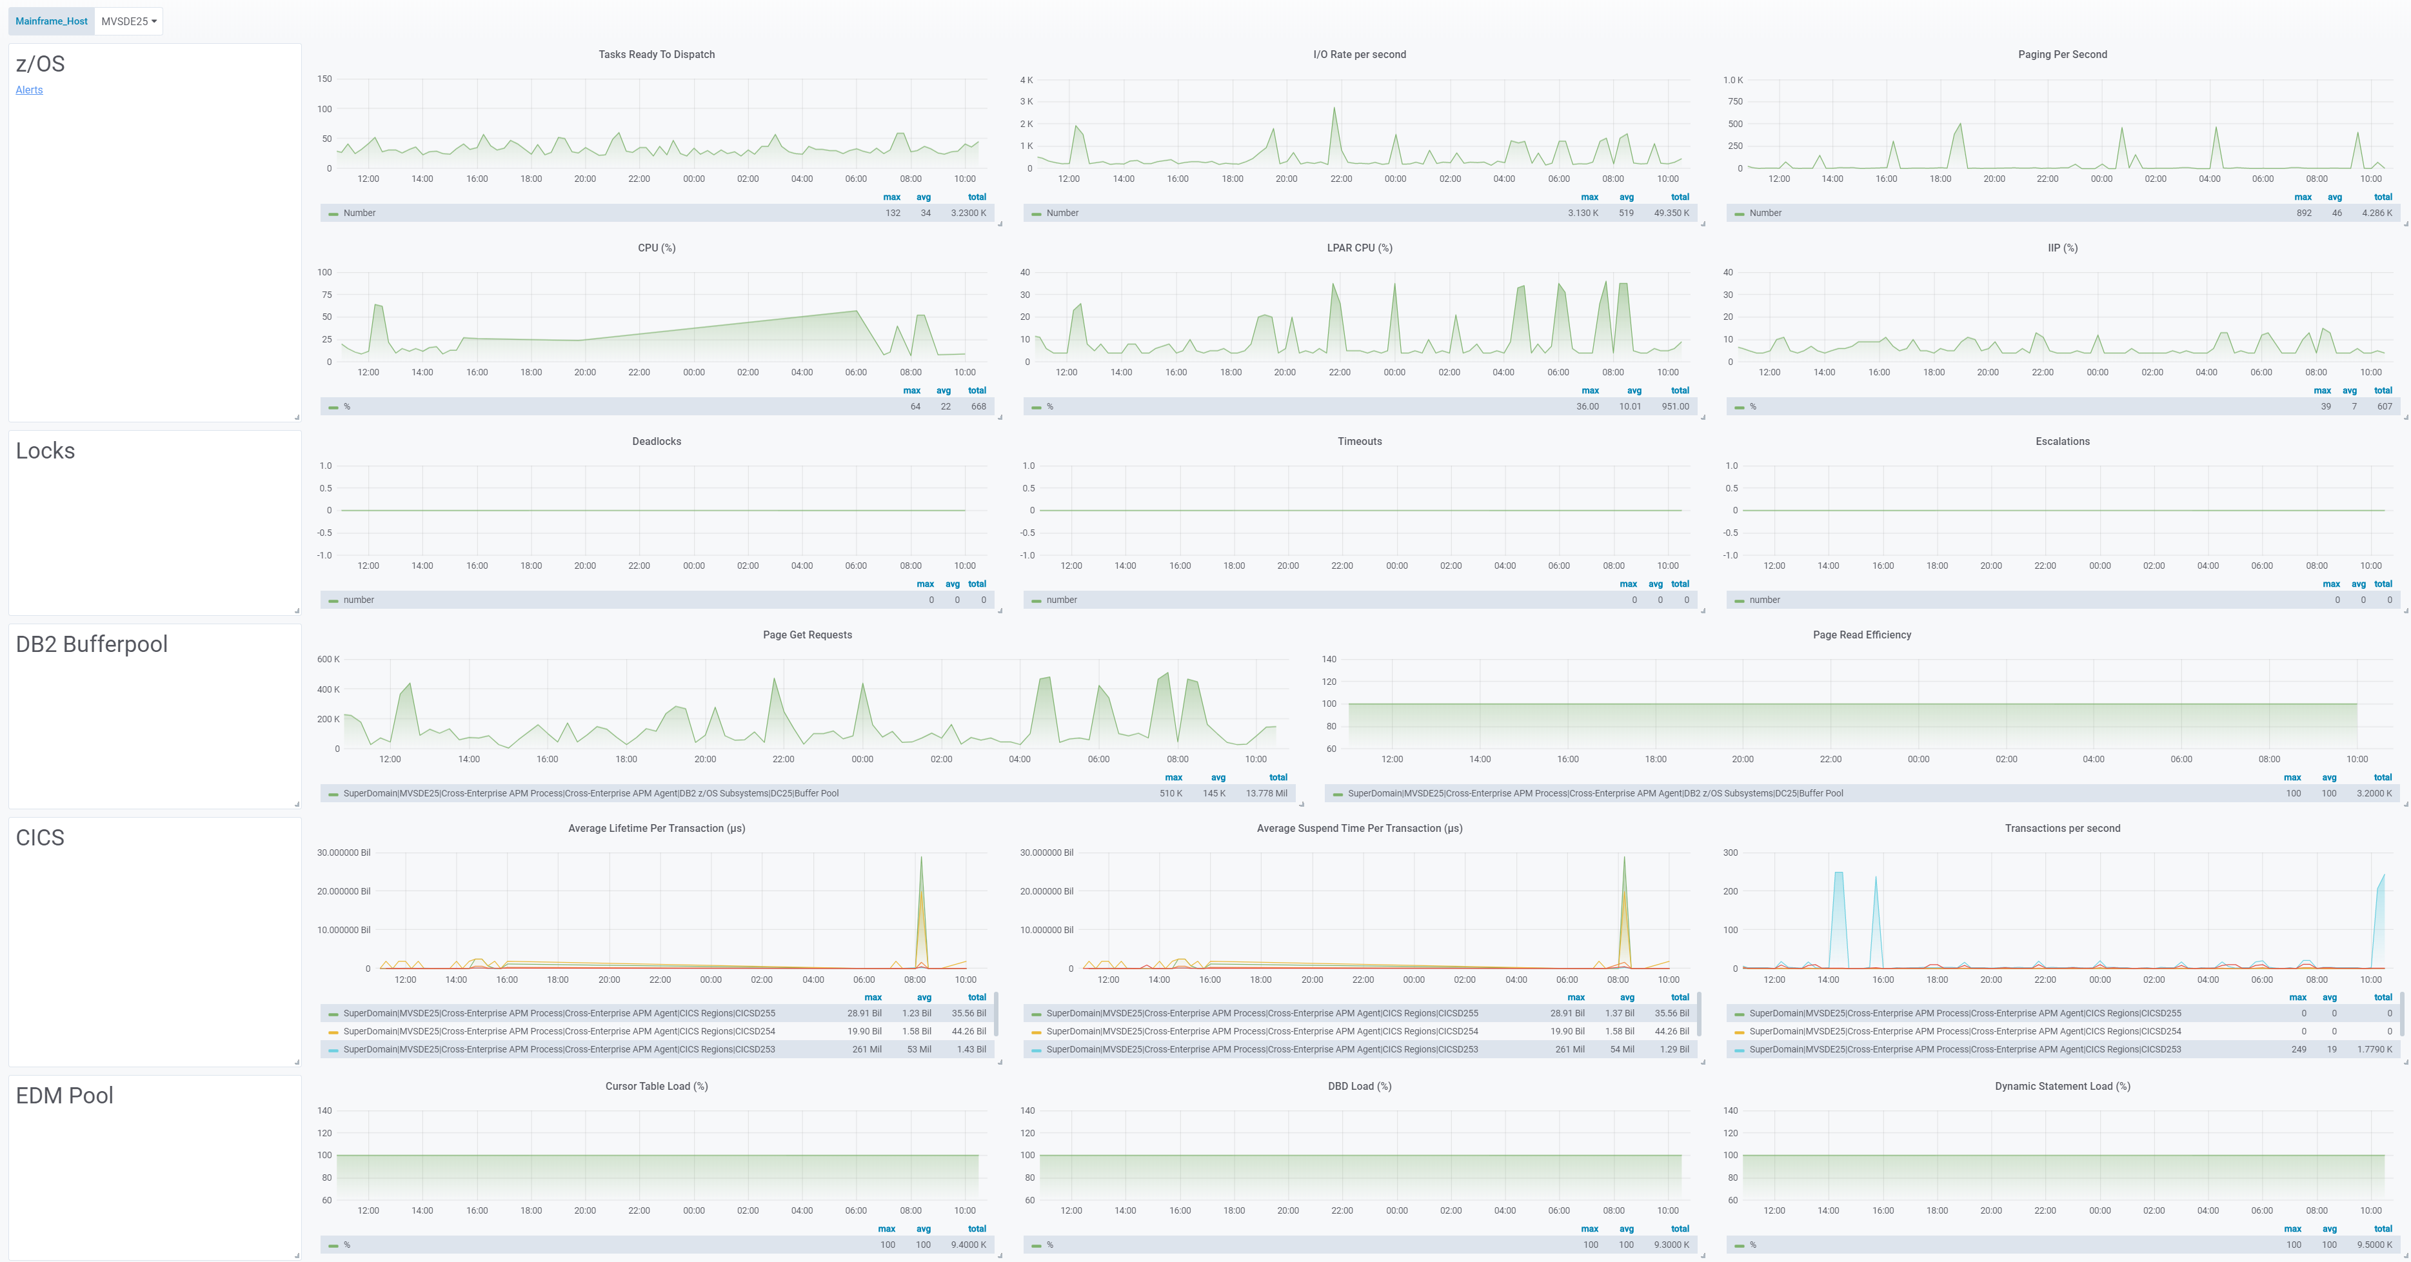Click the 13.778 Mil total value in Page Get Requests

[x=1266, y=794]
